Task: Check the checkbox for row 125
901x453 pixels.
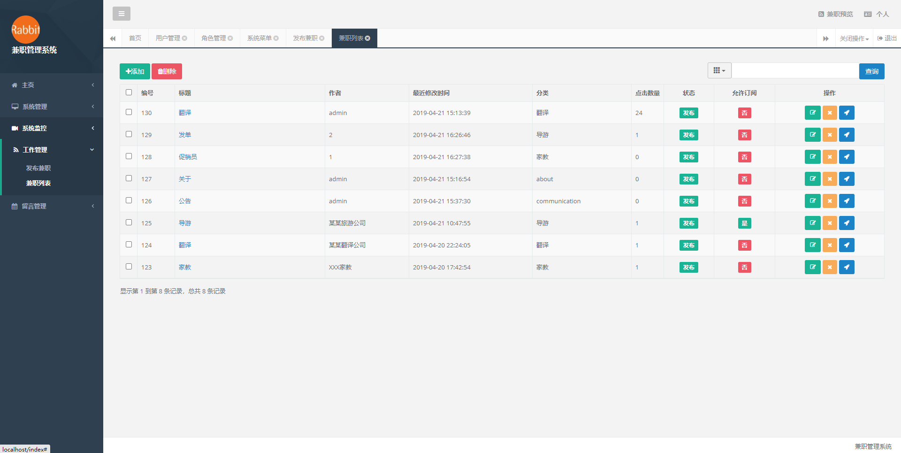Action: click(x=129, y=223)
